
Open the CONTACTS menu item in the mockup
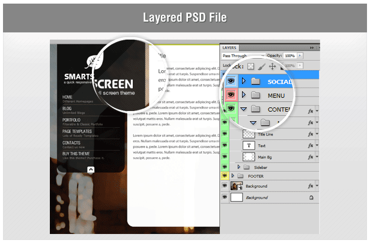71,143
